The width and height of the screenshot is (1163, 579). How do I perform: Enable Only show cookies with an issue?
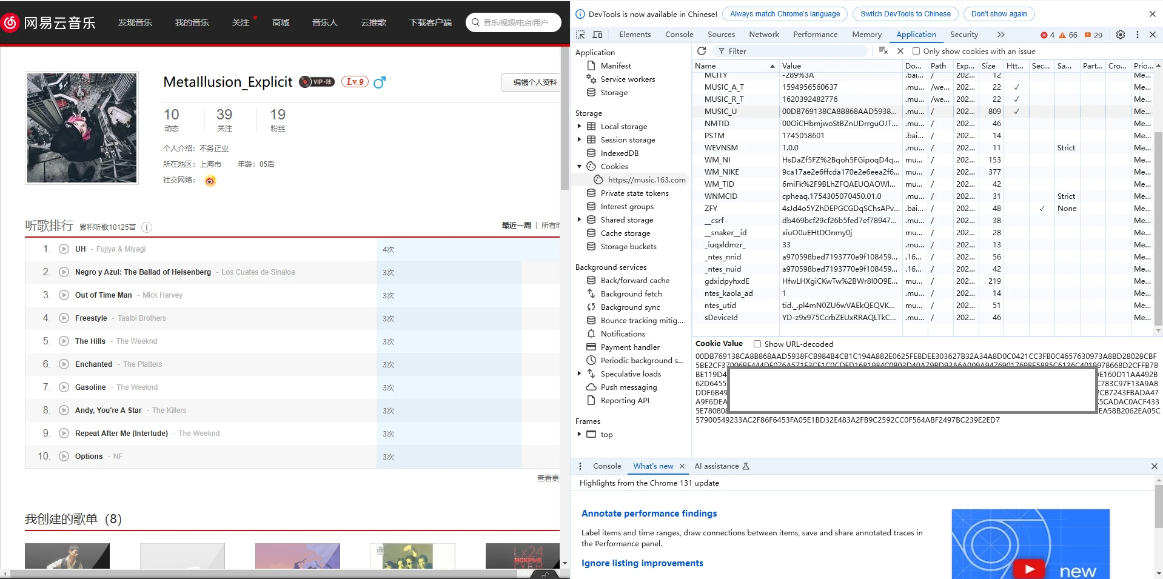[x=916, y=52]
